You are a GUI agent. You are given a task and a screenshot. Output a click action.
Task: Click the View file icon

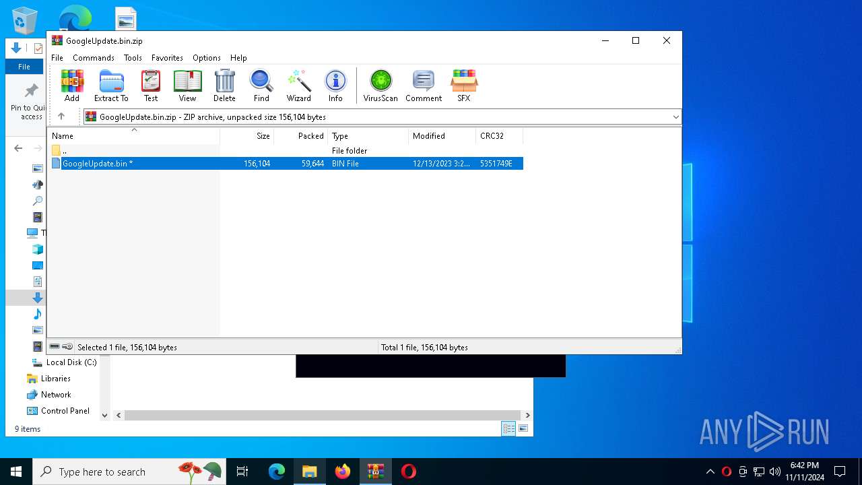click(x=187, y=86)
